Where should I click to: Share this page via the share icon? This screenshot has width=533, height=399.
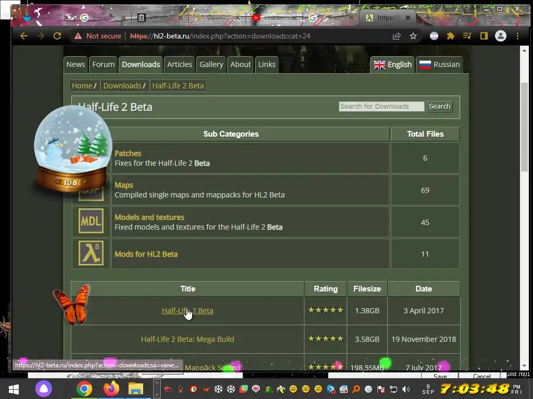pyautogui.click(x=397, y=36)
